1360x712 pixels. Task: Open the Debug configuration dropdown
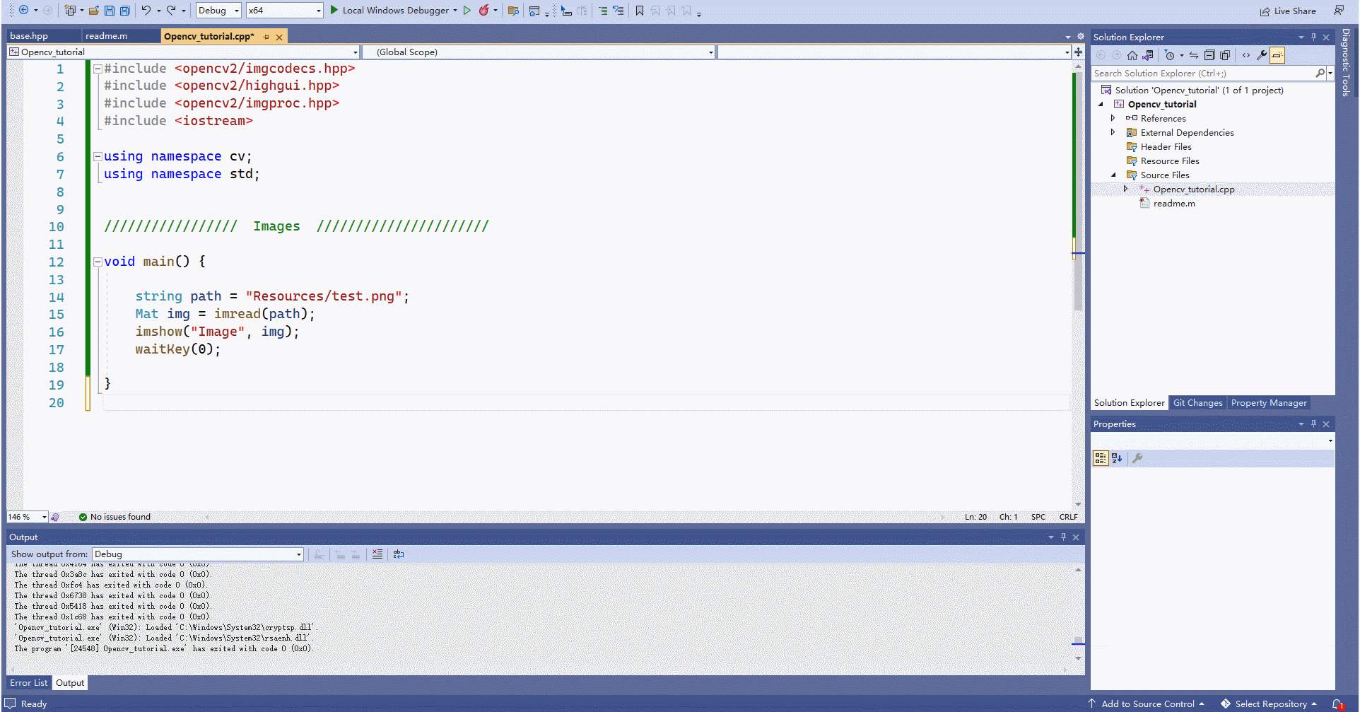[218, 10]
